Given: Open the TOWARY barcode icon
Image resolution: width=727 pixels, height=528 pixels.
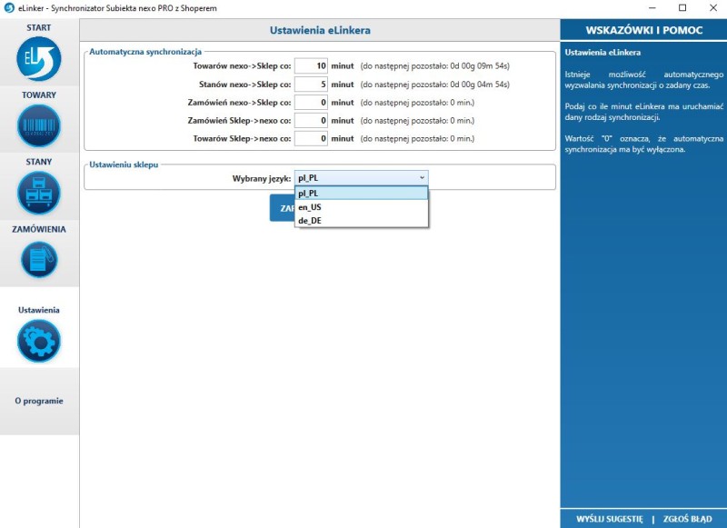Looking at the screenshot, I should coord(39,126).
